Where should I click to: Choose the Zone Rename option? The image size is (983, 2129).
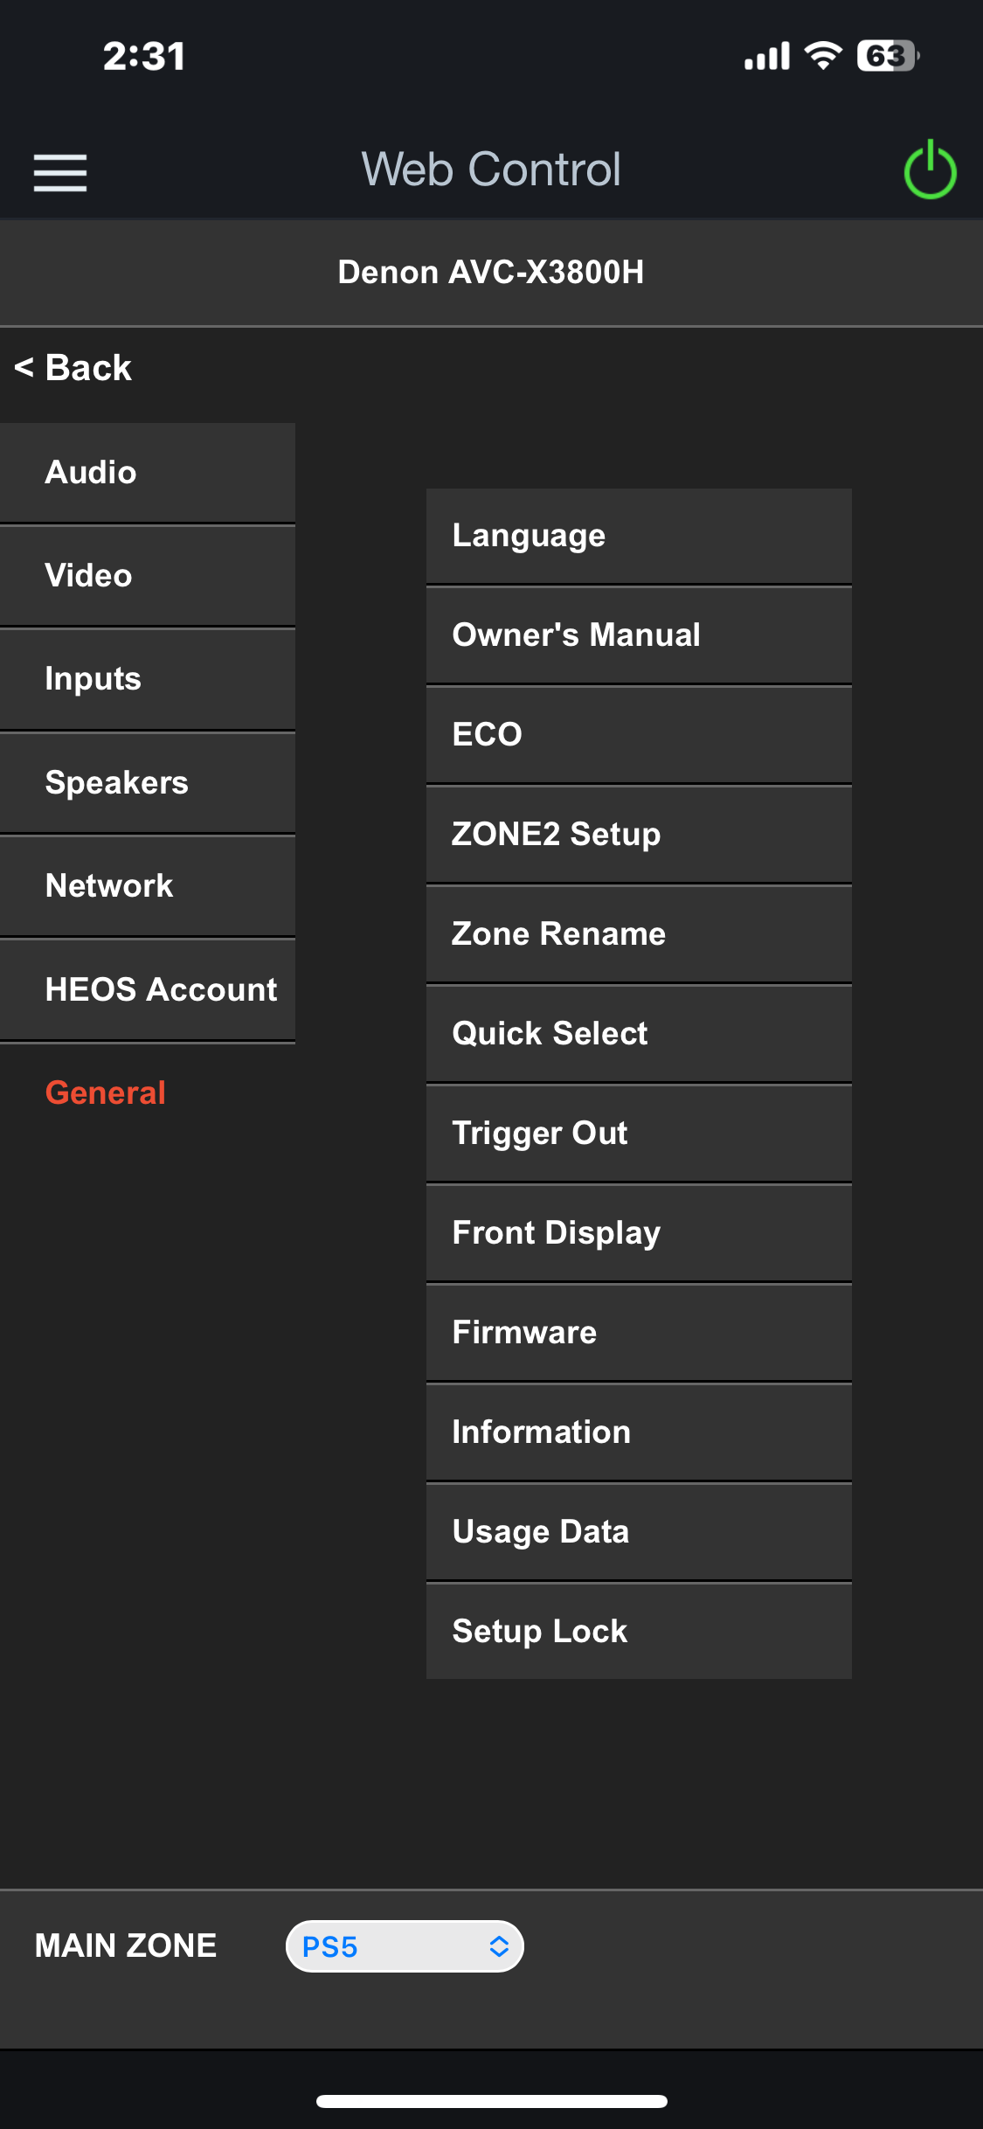coord(639,934)
